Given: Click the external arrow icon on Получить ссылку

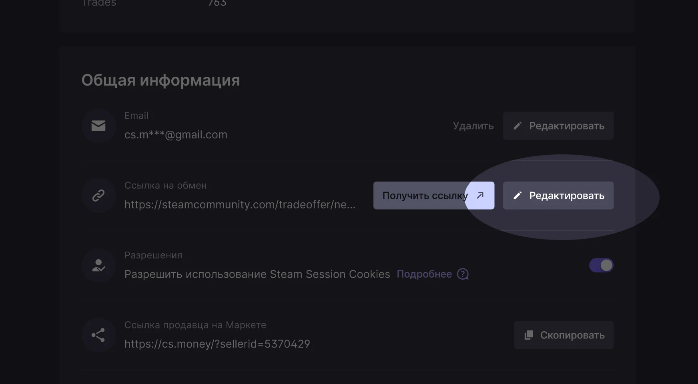Looking at the screenshot, I should (x=480, y=195).
